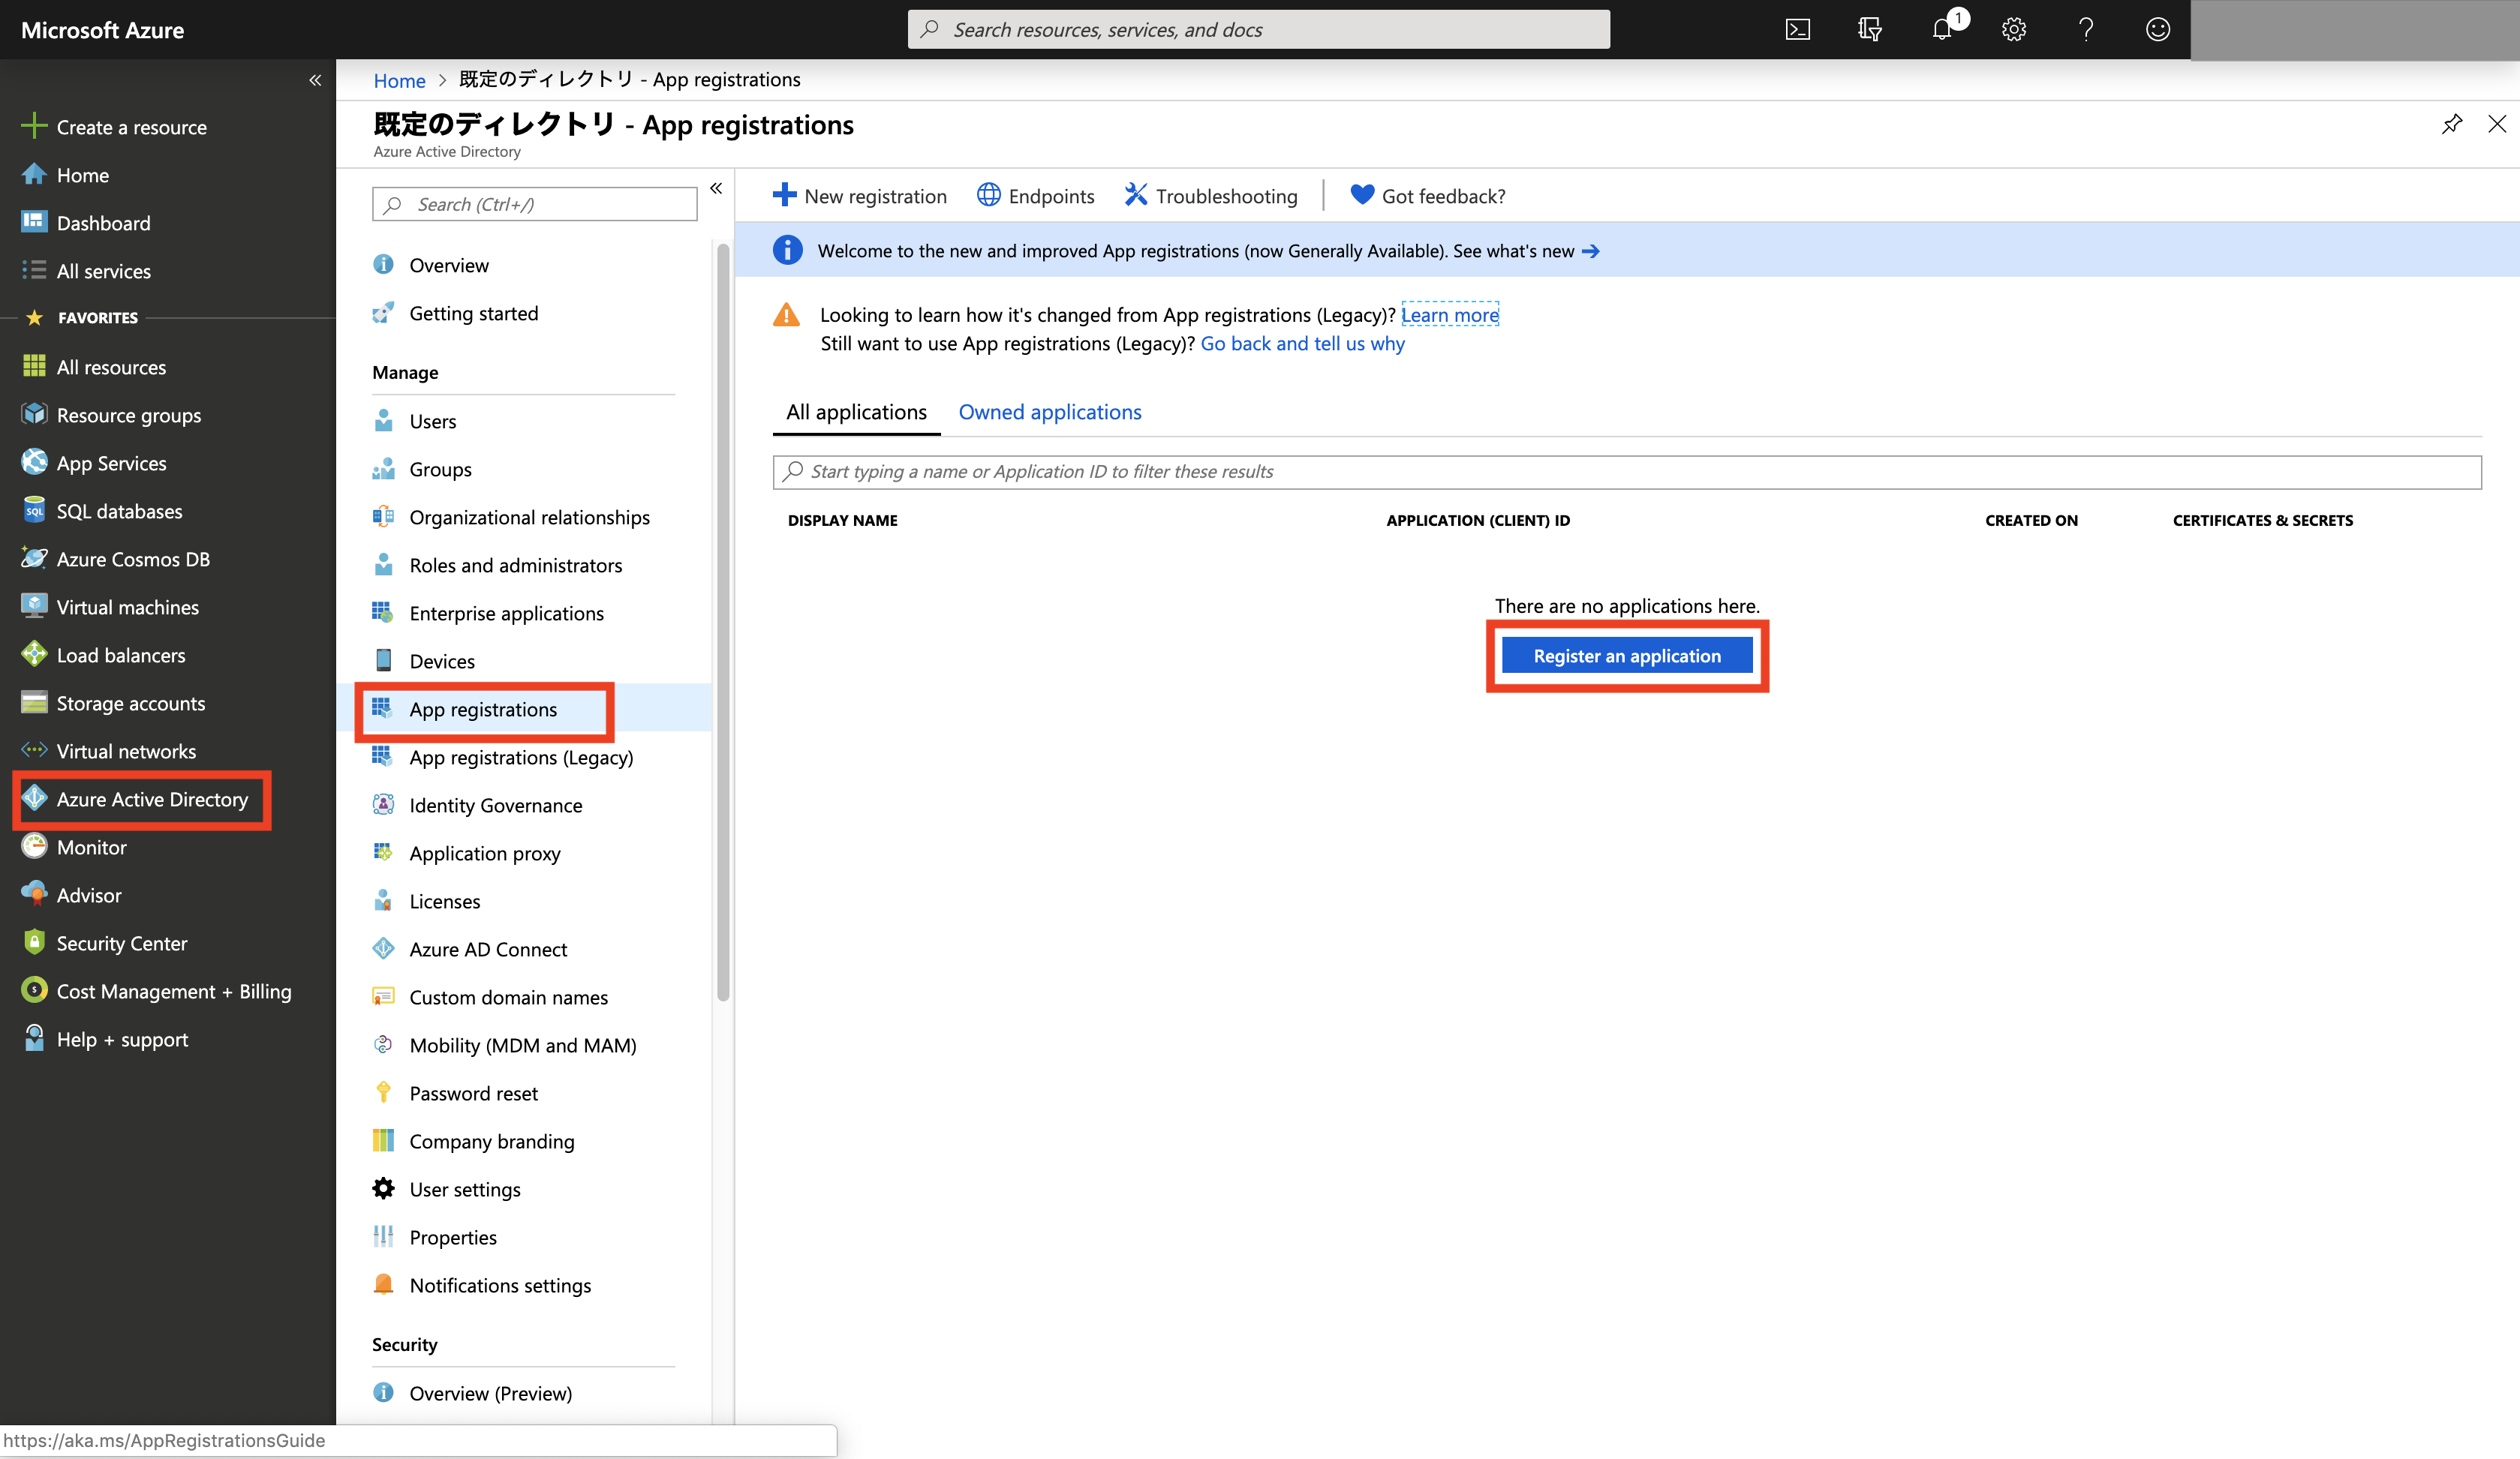Open the Advisor cloud icon
The height and width of the screenshot is (1459, 2520).
click(x=34, y=893)
